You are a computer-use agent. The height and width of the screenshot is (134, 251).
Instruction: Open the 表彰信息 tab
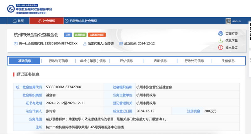click(160, 61)
